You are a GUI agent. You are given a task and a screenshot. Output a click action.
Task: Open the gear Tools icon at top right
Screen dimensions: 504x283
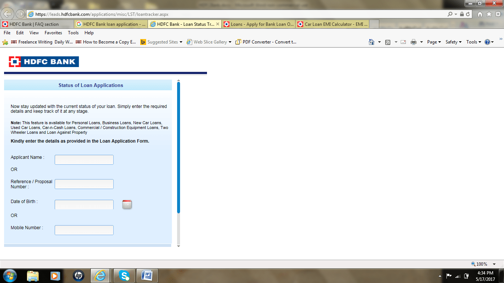[498, 14]
